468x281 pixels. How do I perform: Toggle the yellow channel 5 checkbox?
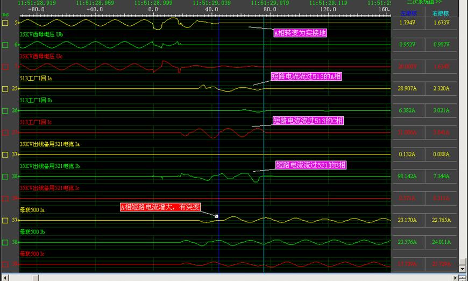[5, 23]
